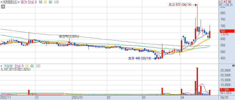Click the 03 month label on date axis
This screenshot has width=235, height=100.
tap(144, 98)
